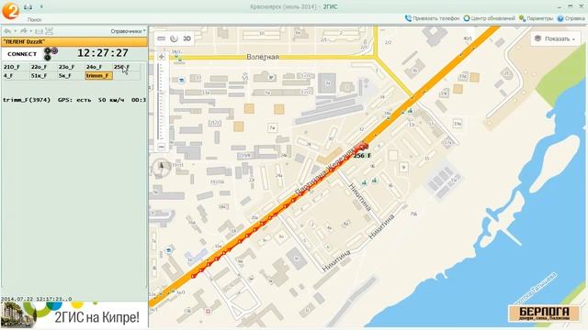Select the 22o_F tracker cell
This screenshot has height=330, width=588.
tap(43, 67)
